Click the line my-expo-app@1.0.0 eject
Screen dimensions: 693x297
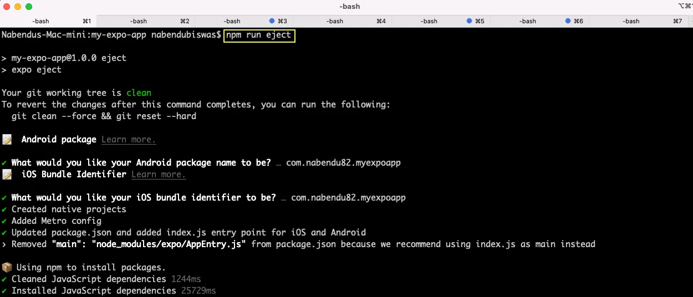click(64, 58)
